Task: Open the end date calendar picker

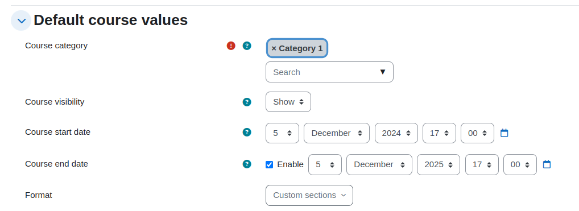Action: click(547, 164)
